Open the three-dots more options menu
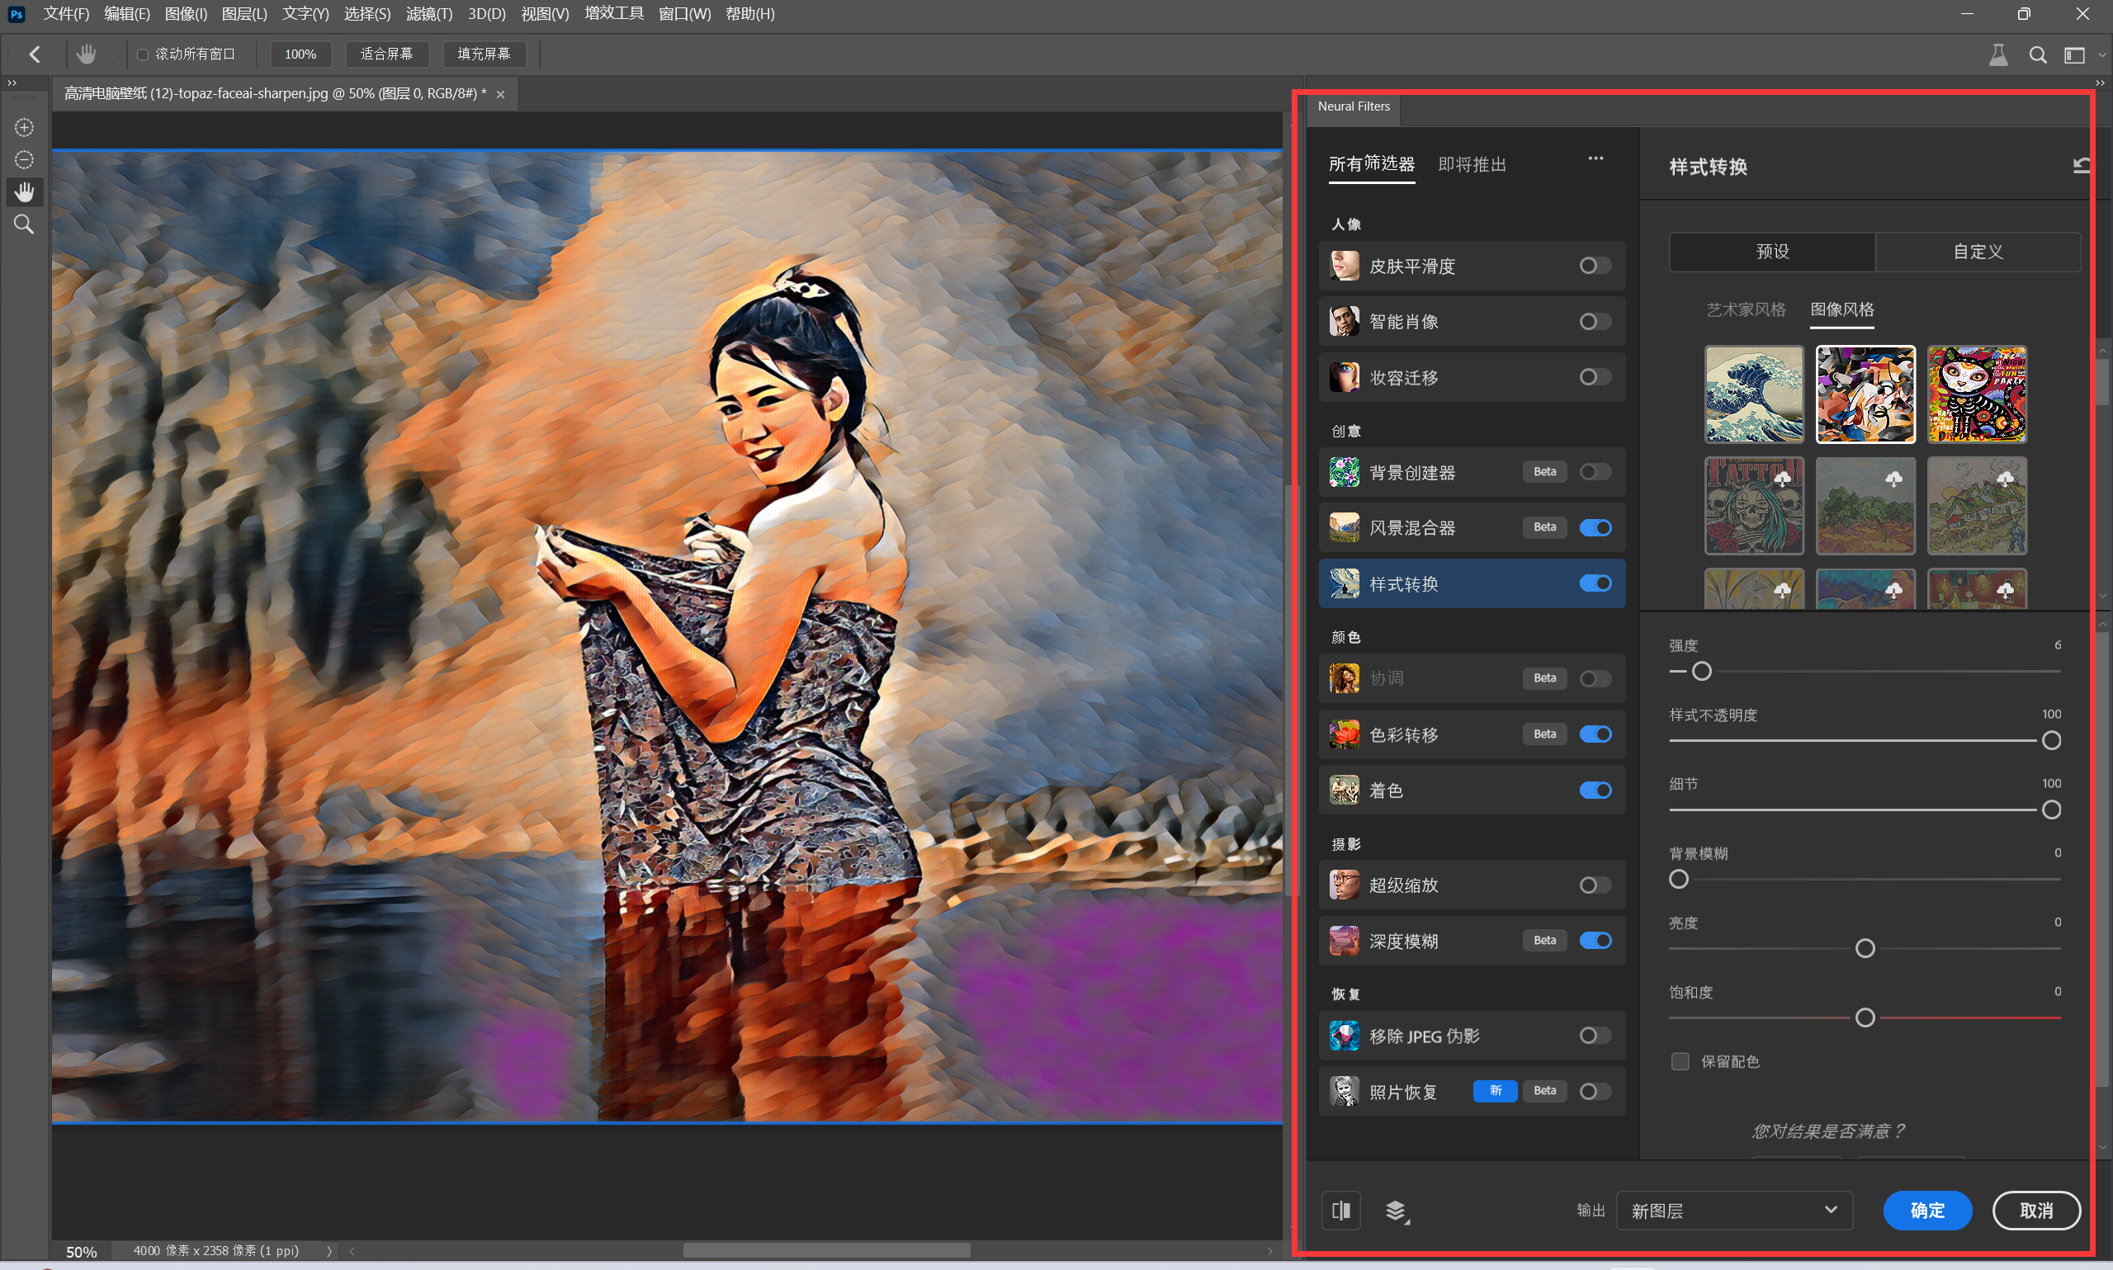2113x1270 pixels. tap(1595, 158)
